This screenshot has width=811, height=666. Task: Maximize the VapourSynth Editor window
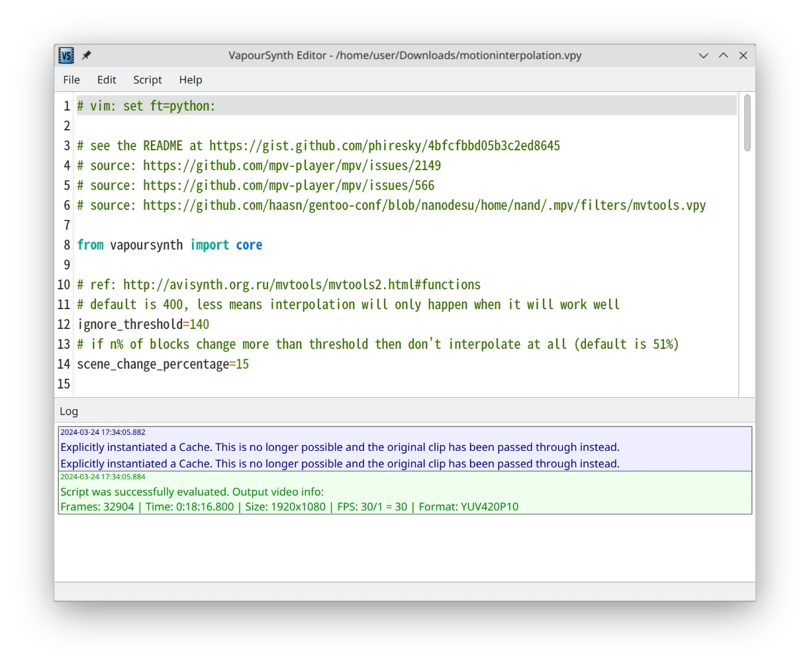723,56
